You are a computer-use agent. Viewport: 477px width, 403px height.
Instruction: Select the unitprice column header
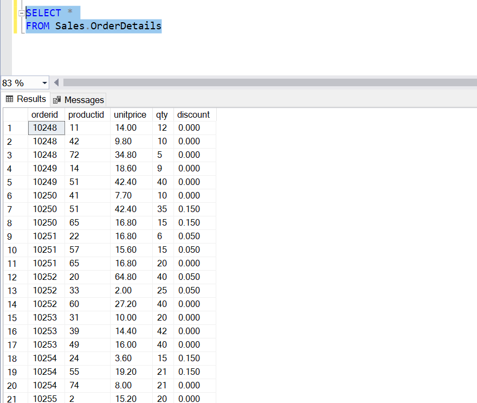tap(130, 114)
